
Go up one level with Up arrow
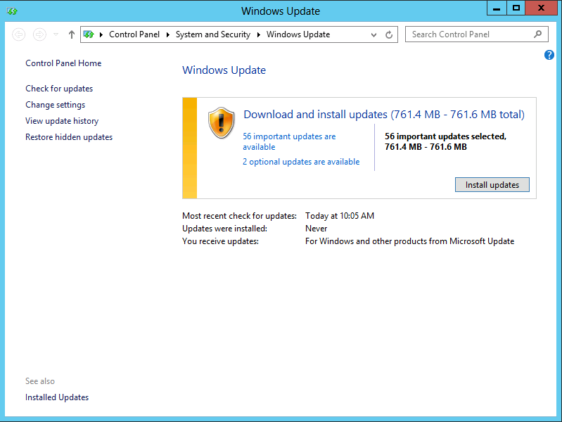[x=72, y=34]
